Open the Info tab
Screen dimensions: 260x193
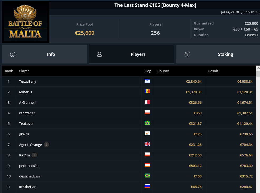pyautogui.click(x=44, y=54)
